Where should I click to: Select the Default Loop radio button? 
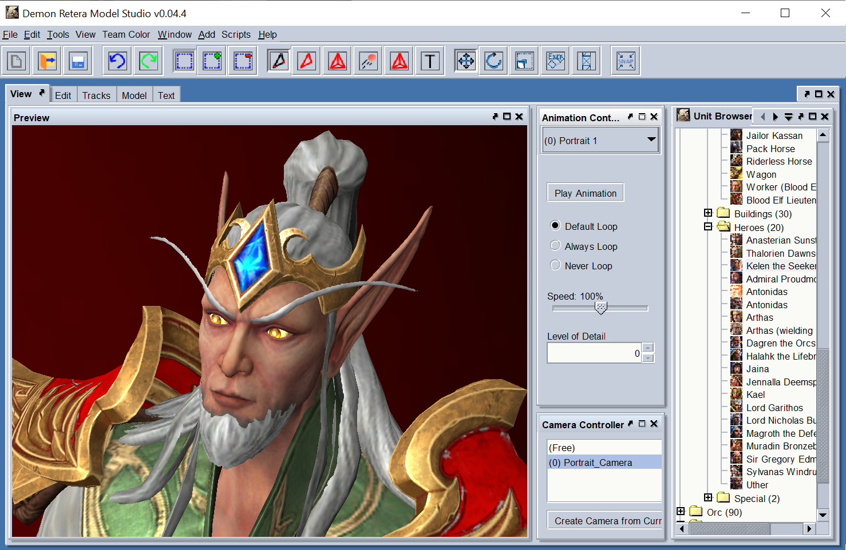[x=555, y=226]
